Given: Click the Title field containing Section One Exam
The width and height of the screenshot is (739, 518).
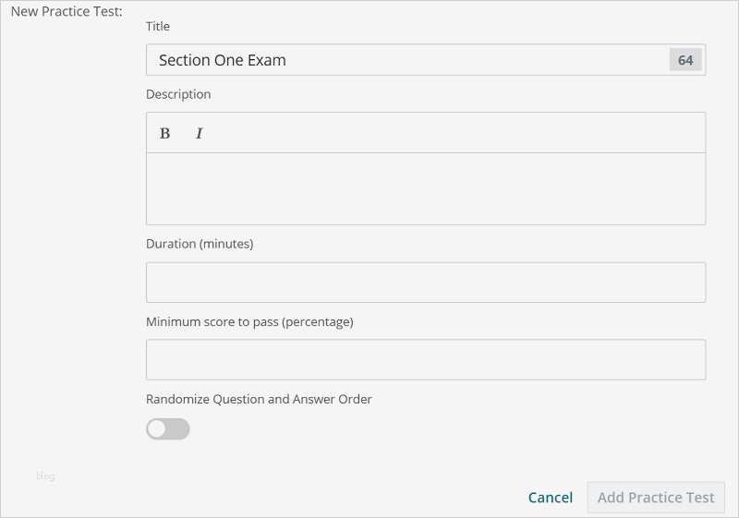Looking at the screenshot, I should tap(406, 60).
